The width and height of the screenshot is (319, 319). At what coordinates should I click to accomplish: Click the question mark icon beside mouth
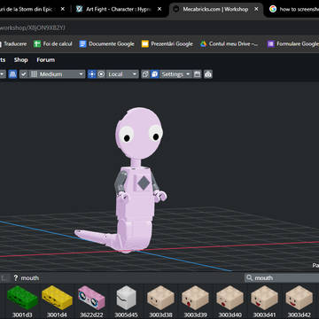(16, 278)
